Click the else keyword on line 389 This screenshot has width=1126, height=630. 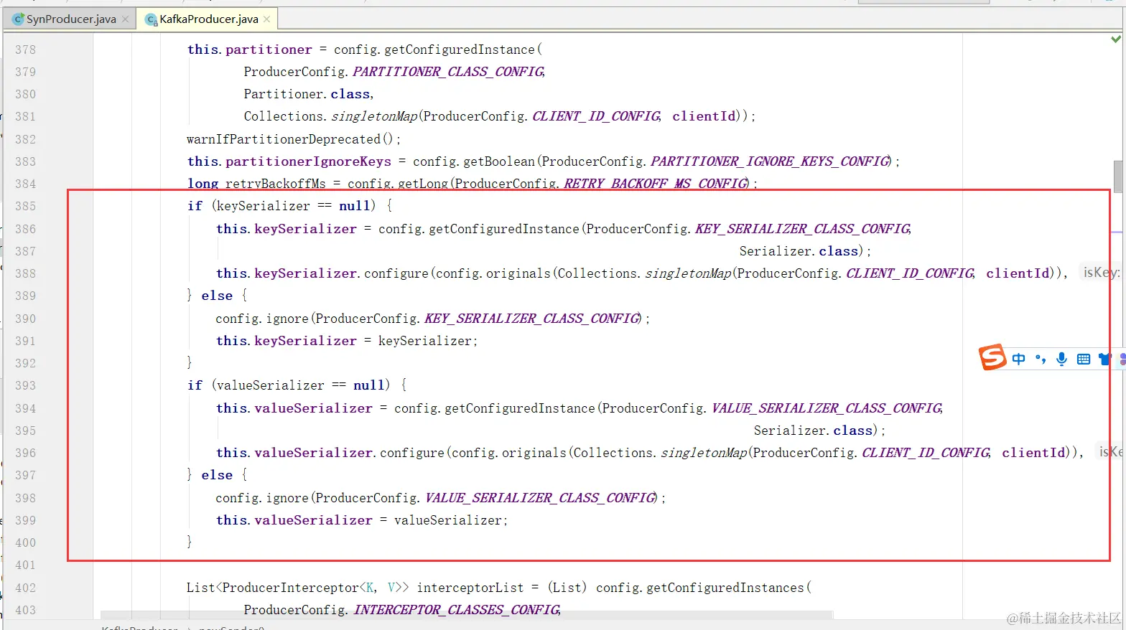217,296
